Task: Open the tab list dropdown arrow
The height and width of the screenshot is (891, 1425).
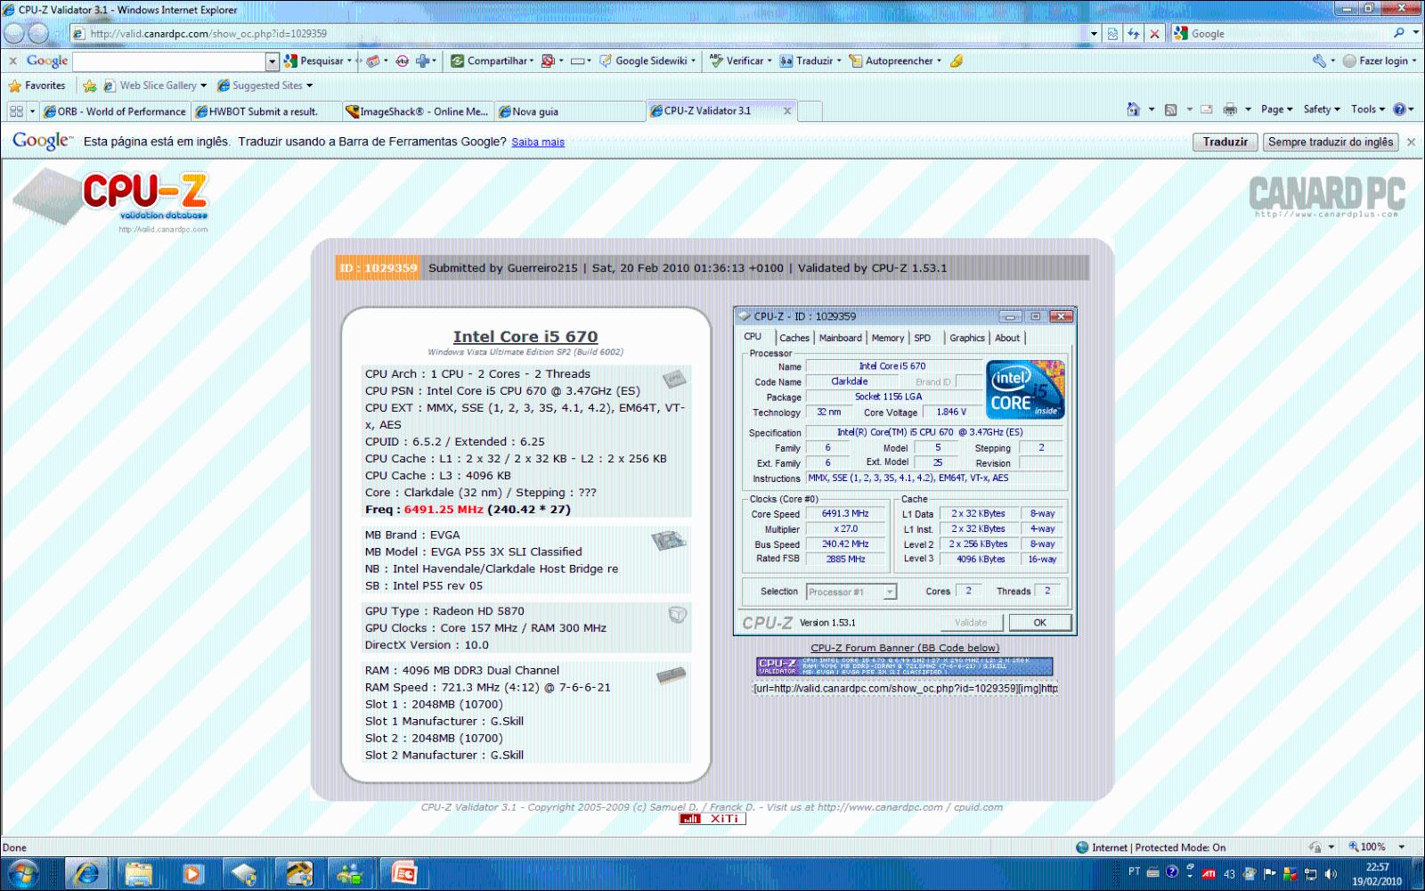Action: point(33,111)
